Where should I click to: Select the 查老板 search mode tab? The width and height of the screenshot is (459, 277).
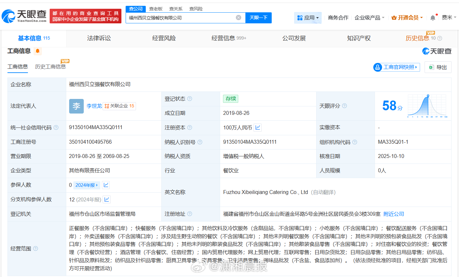tap(156, 9)
